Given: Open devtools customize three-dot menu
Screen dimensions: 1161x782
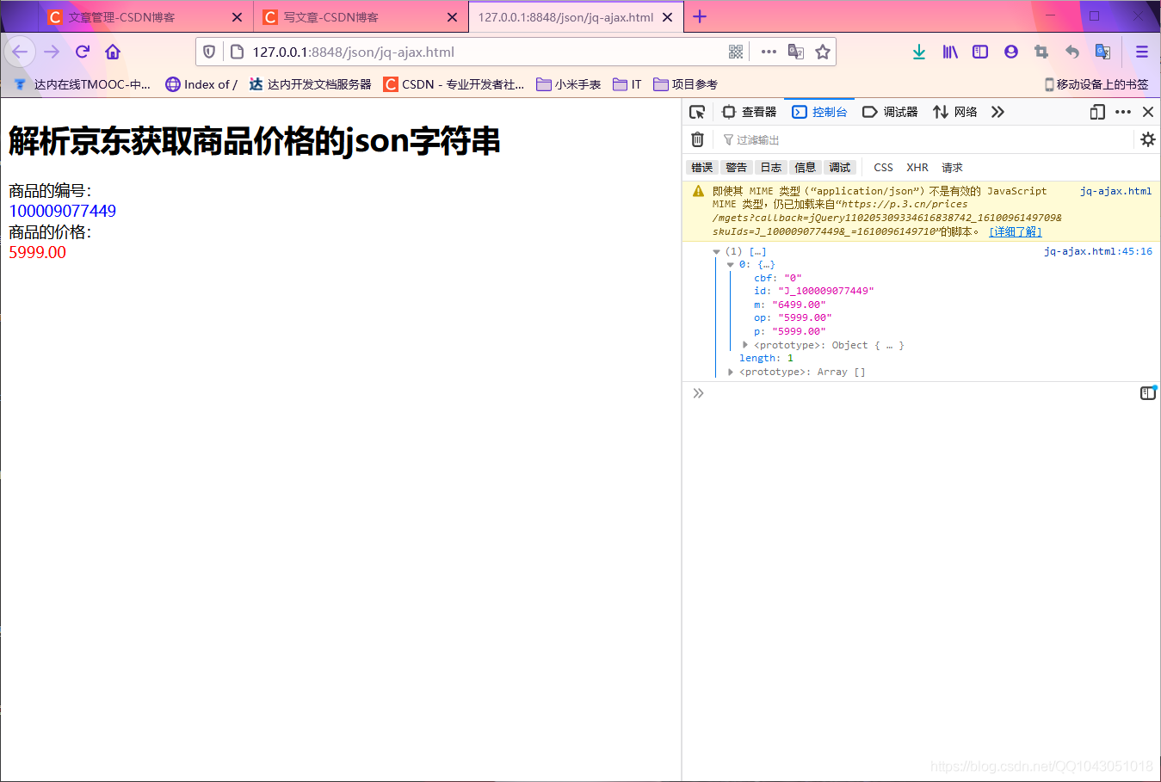Looking at the screenshot, I should click(x=1123, y=112).
